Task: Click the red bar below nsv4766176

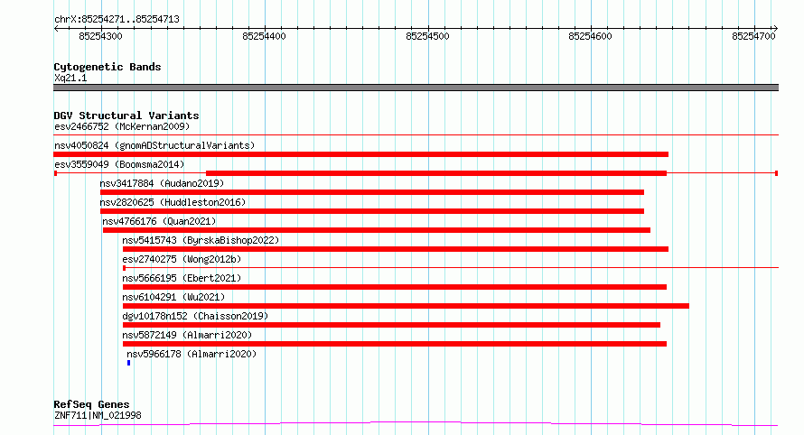Action: (x=377, y=230)
